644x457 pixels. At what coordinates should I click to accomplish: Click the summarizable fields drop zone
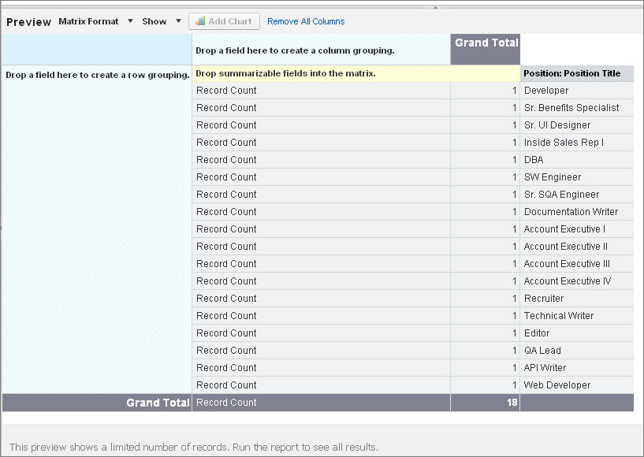tap(356, 73)
